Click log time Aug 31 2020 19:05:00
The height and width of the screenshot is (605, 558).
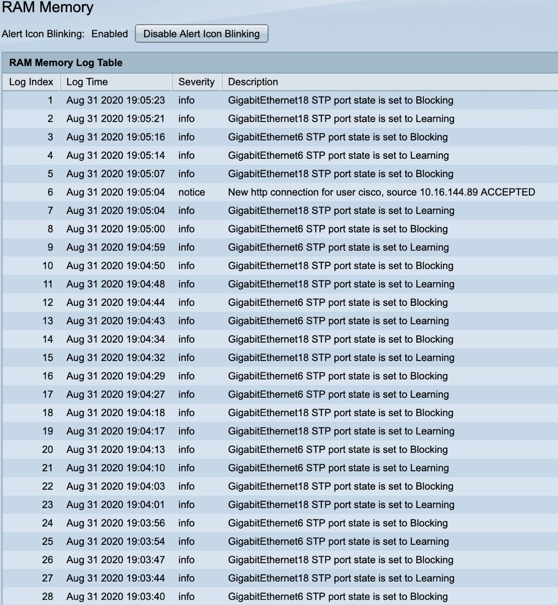[116, 229]
